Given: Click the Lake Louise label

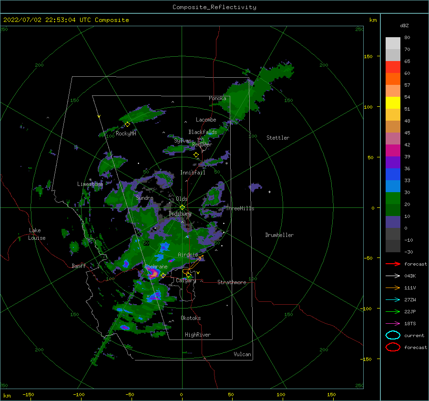Looking at the screenshot, I should click(37, 234).
